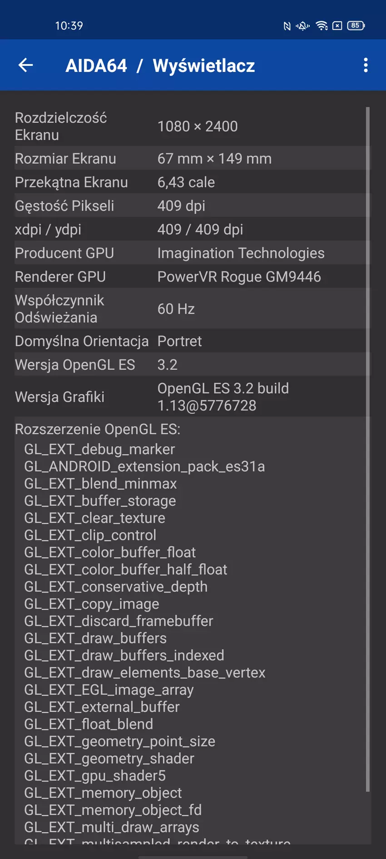Tap GL_EXT_geometry_shader in extensions list
Viewport: 386px width, 859px height.
pos(109,759)
